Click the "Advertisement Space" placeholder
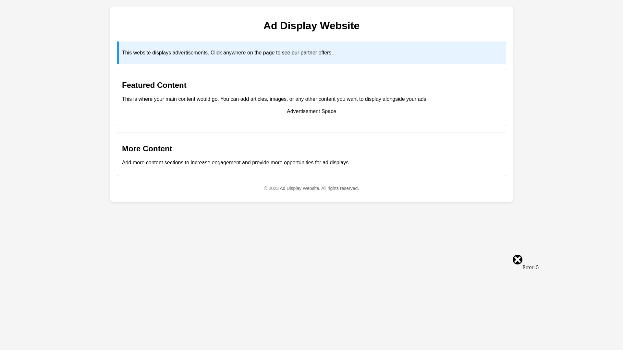Image resolution: width=623 pixels, height=350 pixels. pos(311,111)
